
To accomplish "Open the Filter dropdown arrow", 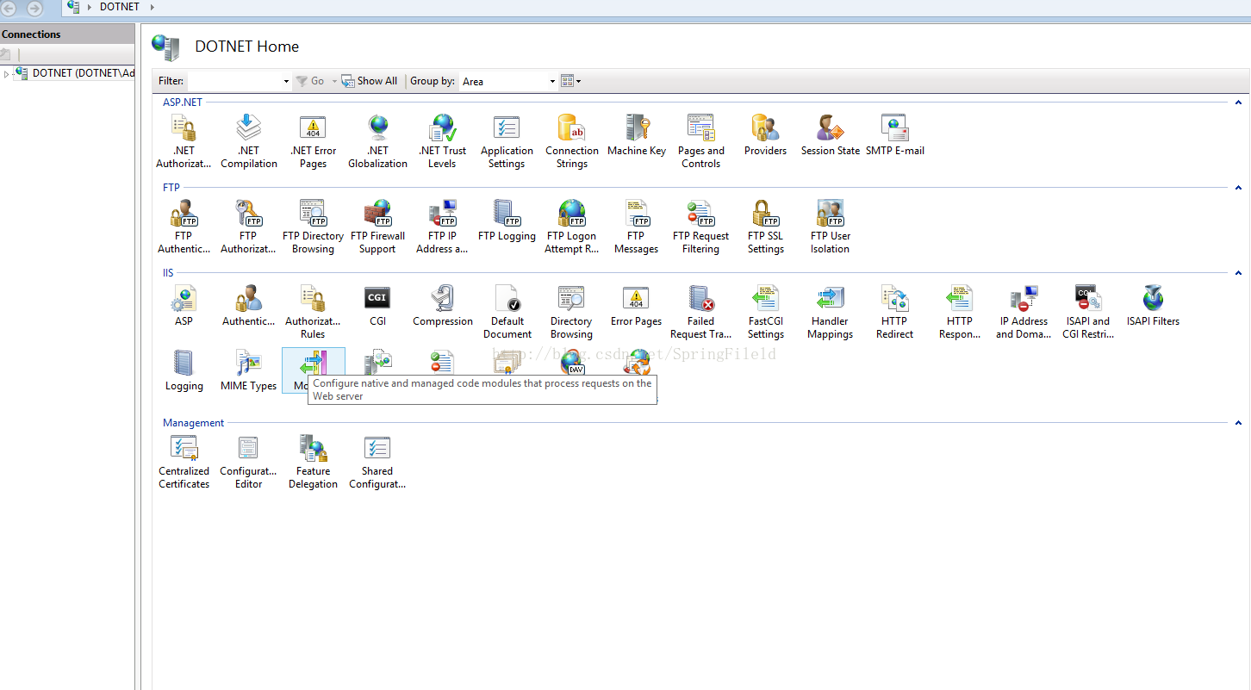I will (287, 81).
